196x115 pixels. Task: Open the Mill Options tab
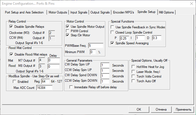[x=166, y=12]
